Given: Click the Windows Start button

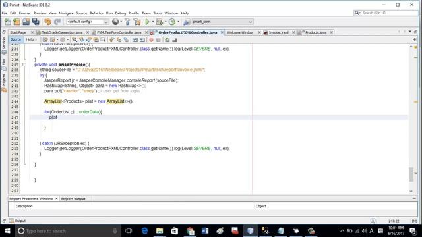Looking at the screenshot, I should pos(7,231).
